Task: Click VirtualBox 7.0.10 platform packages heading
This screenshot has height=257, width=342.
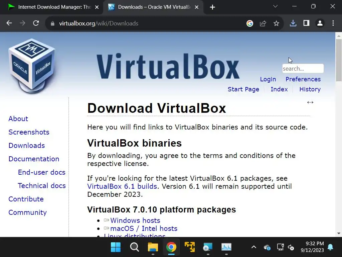Action: (x=161, y=209)
